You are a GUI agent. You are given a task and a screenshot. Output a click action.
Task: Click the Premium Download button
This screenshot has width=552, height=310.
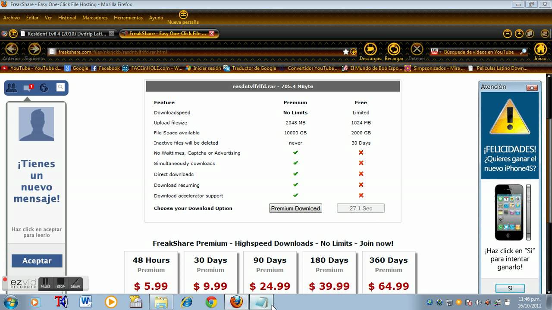[295, 208]
